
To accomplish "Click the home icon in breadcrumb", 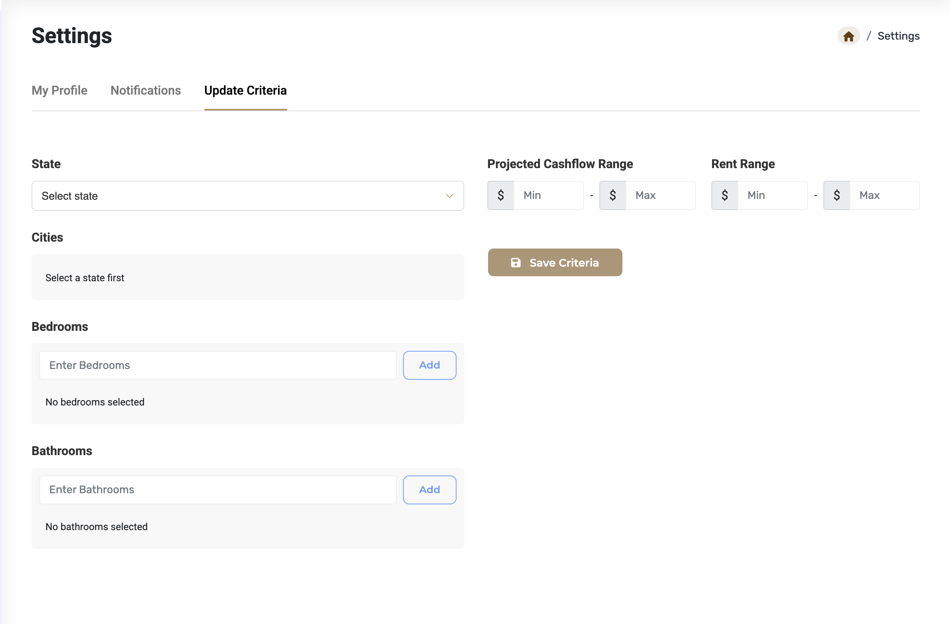I will 848,36.
